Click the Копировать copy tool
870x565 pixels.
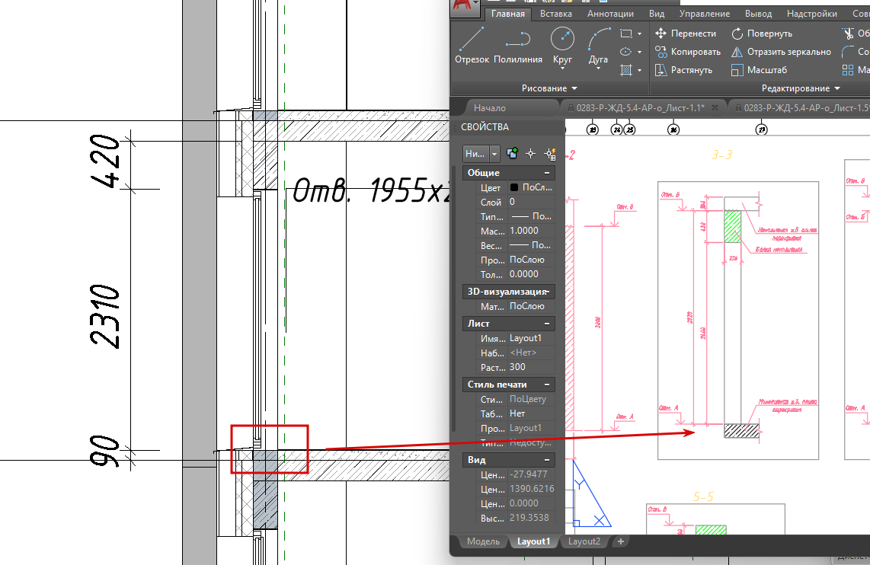(x=688, y=52)
